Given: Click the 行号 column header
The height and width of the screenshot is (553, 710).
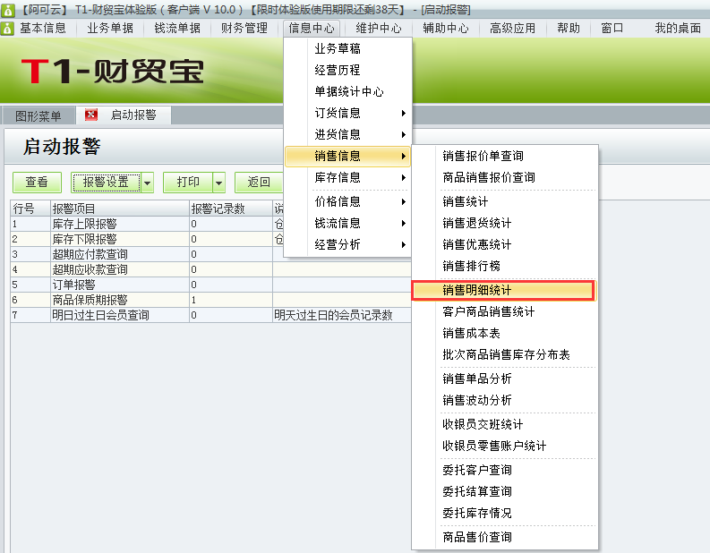Looking at the screenshot, I should (x=30, y=208).
